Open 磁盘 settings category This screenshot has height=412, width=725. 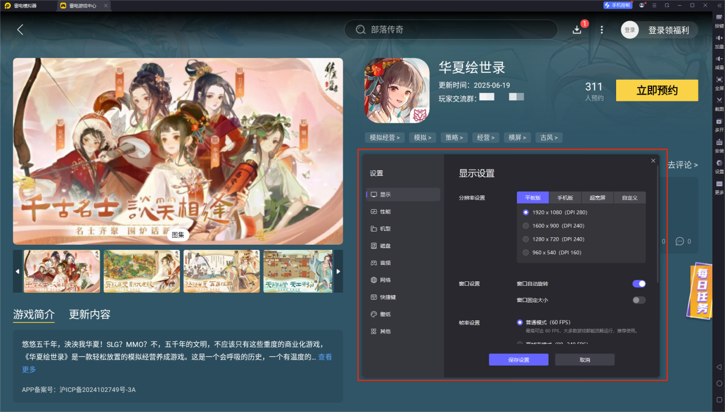[x=403, y=246]
